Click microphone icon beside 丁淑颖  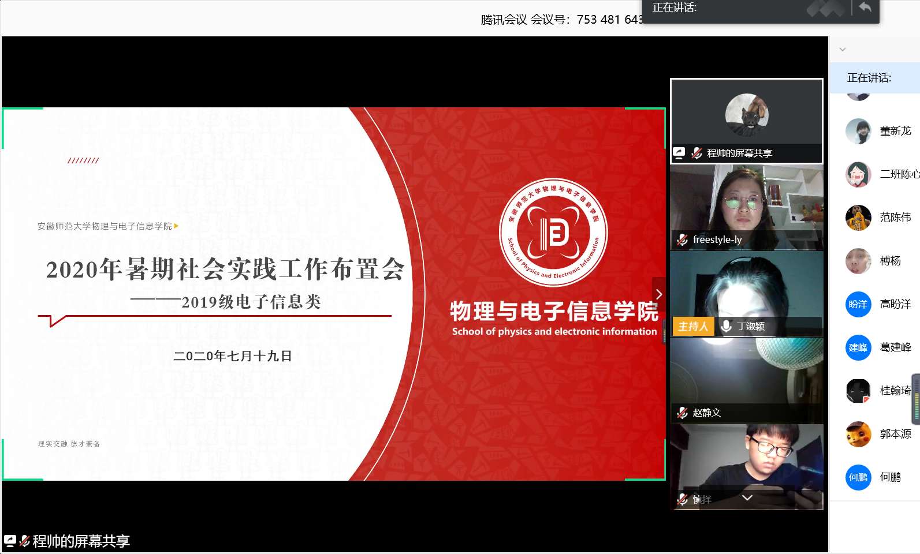click(x=727, y=326)
